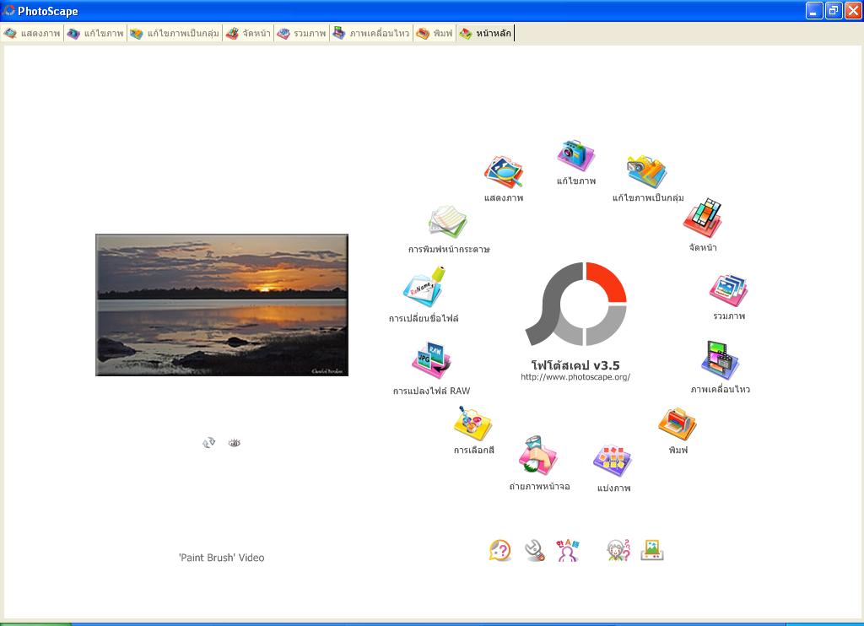Open the language selection icon
Screen dimensions: 864x626
pyautogui.click(x=568, y=551)
